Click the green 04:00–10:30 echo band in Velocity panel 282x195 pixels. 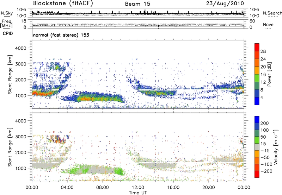pos(93,170)
